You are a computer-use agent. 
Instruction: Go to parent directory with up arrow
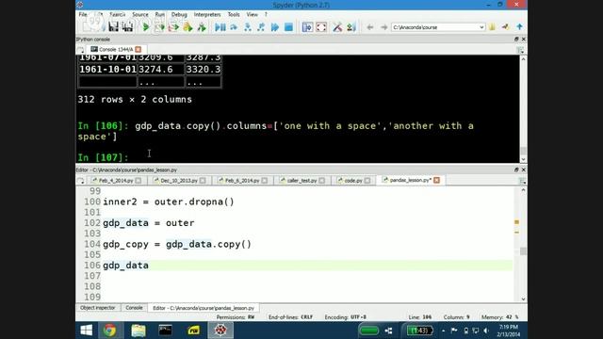(519, 27)
